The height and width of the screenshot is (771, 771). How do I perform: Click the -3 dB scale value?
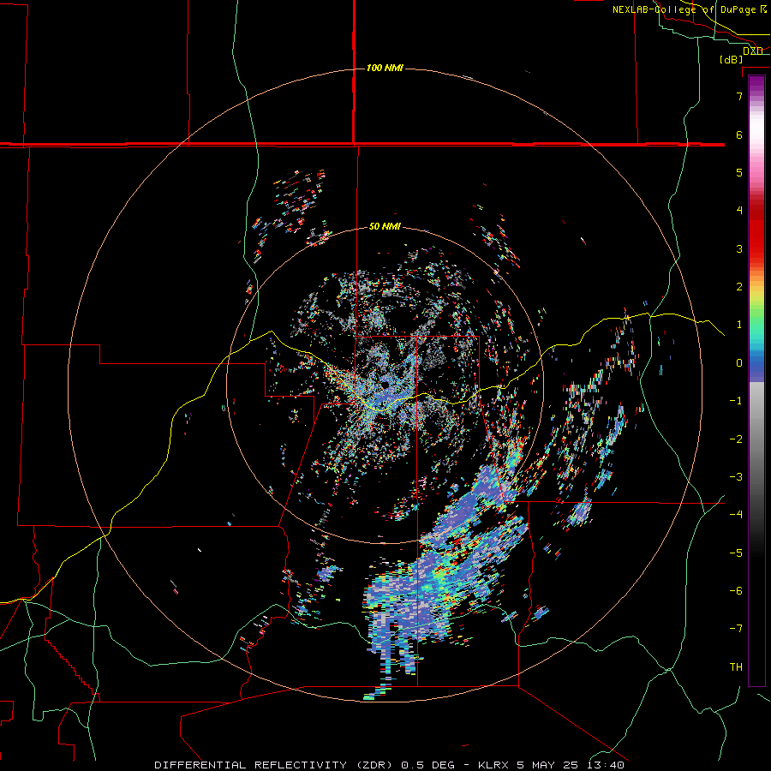click(736, 477)
